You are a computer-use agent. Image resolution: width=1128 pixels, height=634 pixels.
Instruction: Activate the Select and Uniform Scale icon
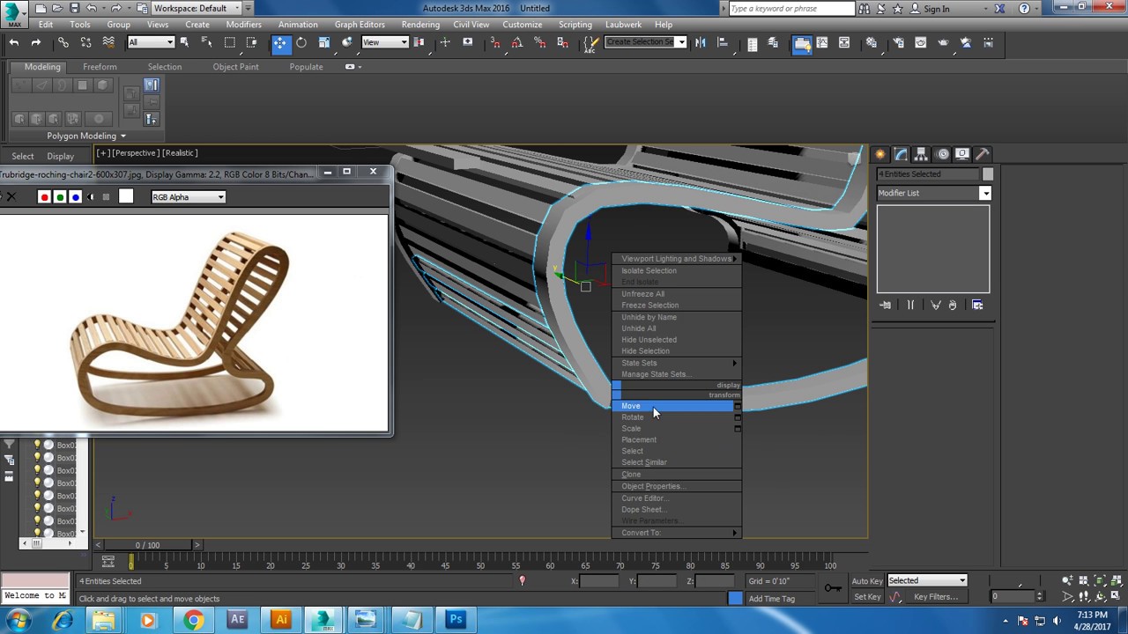(324, 43)
